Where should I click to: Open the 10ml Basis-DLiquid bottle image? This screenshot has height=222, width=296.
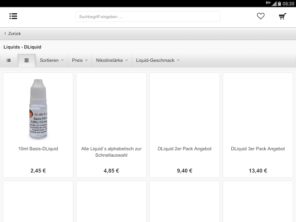pyautogui.click(x=38, y=109)
